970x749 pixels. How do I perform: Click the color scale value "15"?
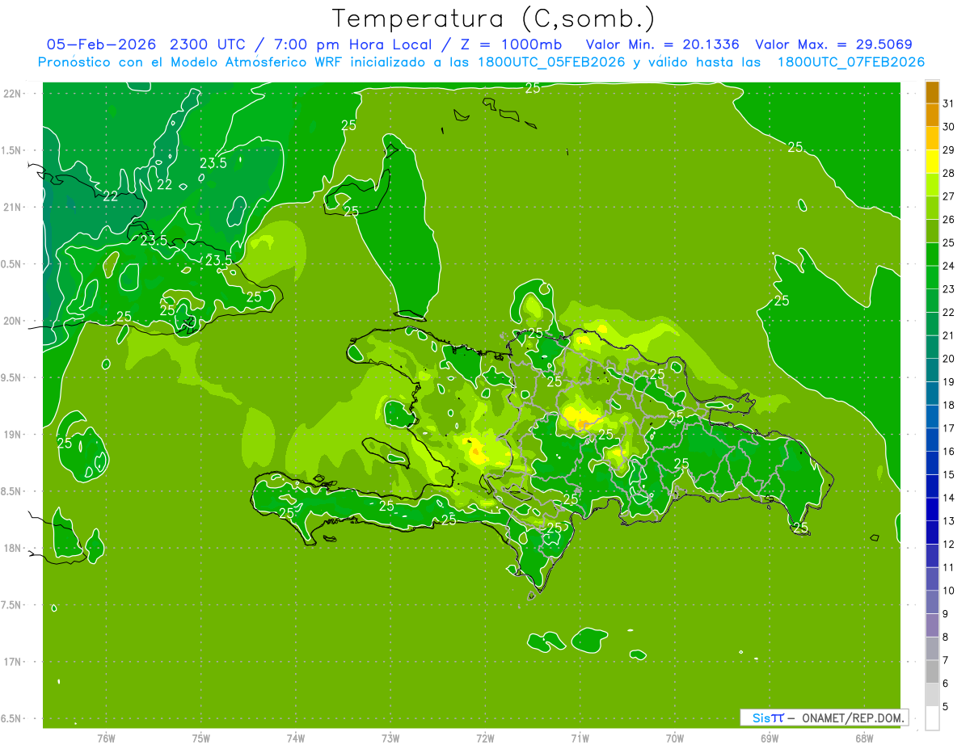[x=949, y=474]
